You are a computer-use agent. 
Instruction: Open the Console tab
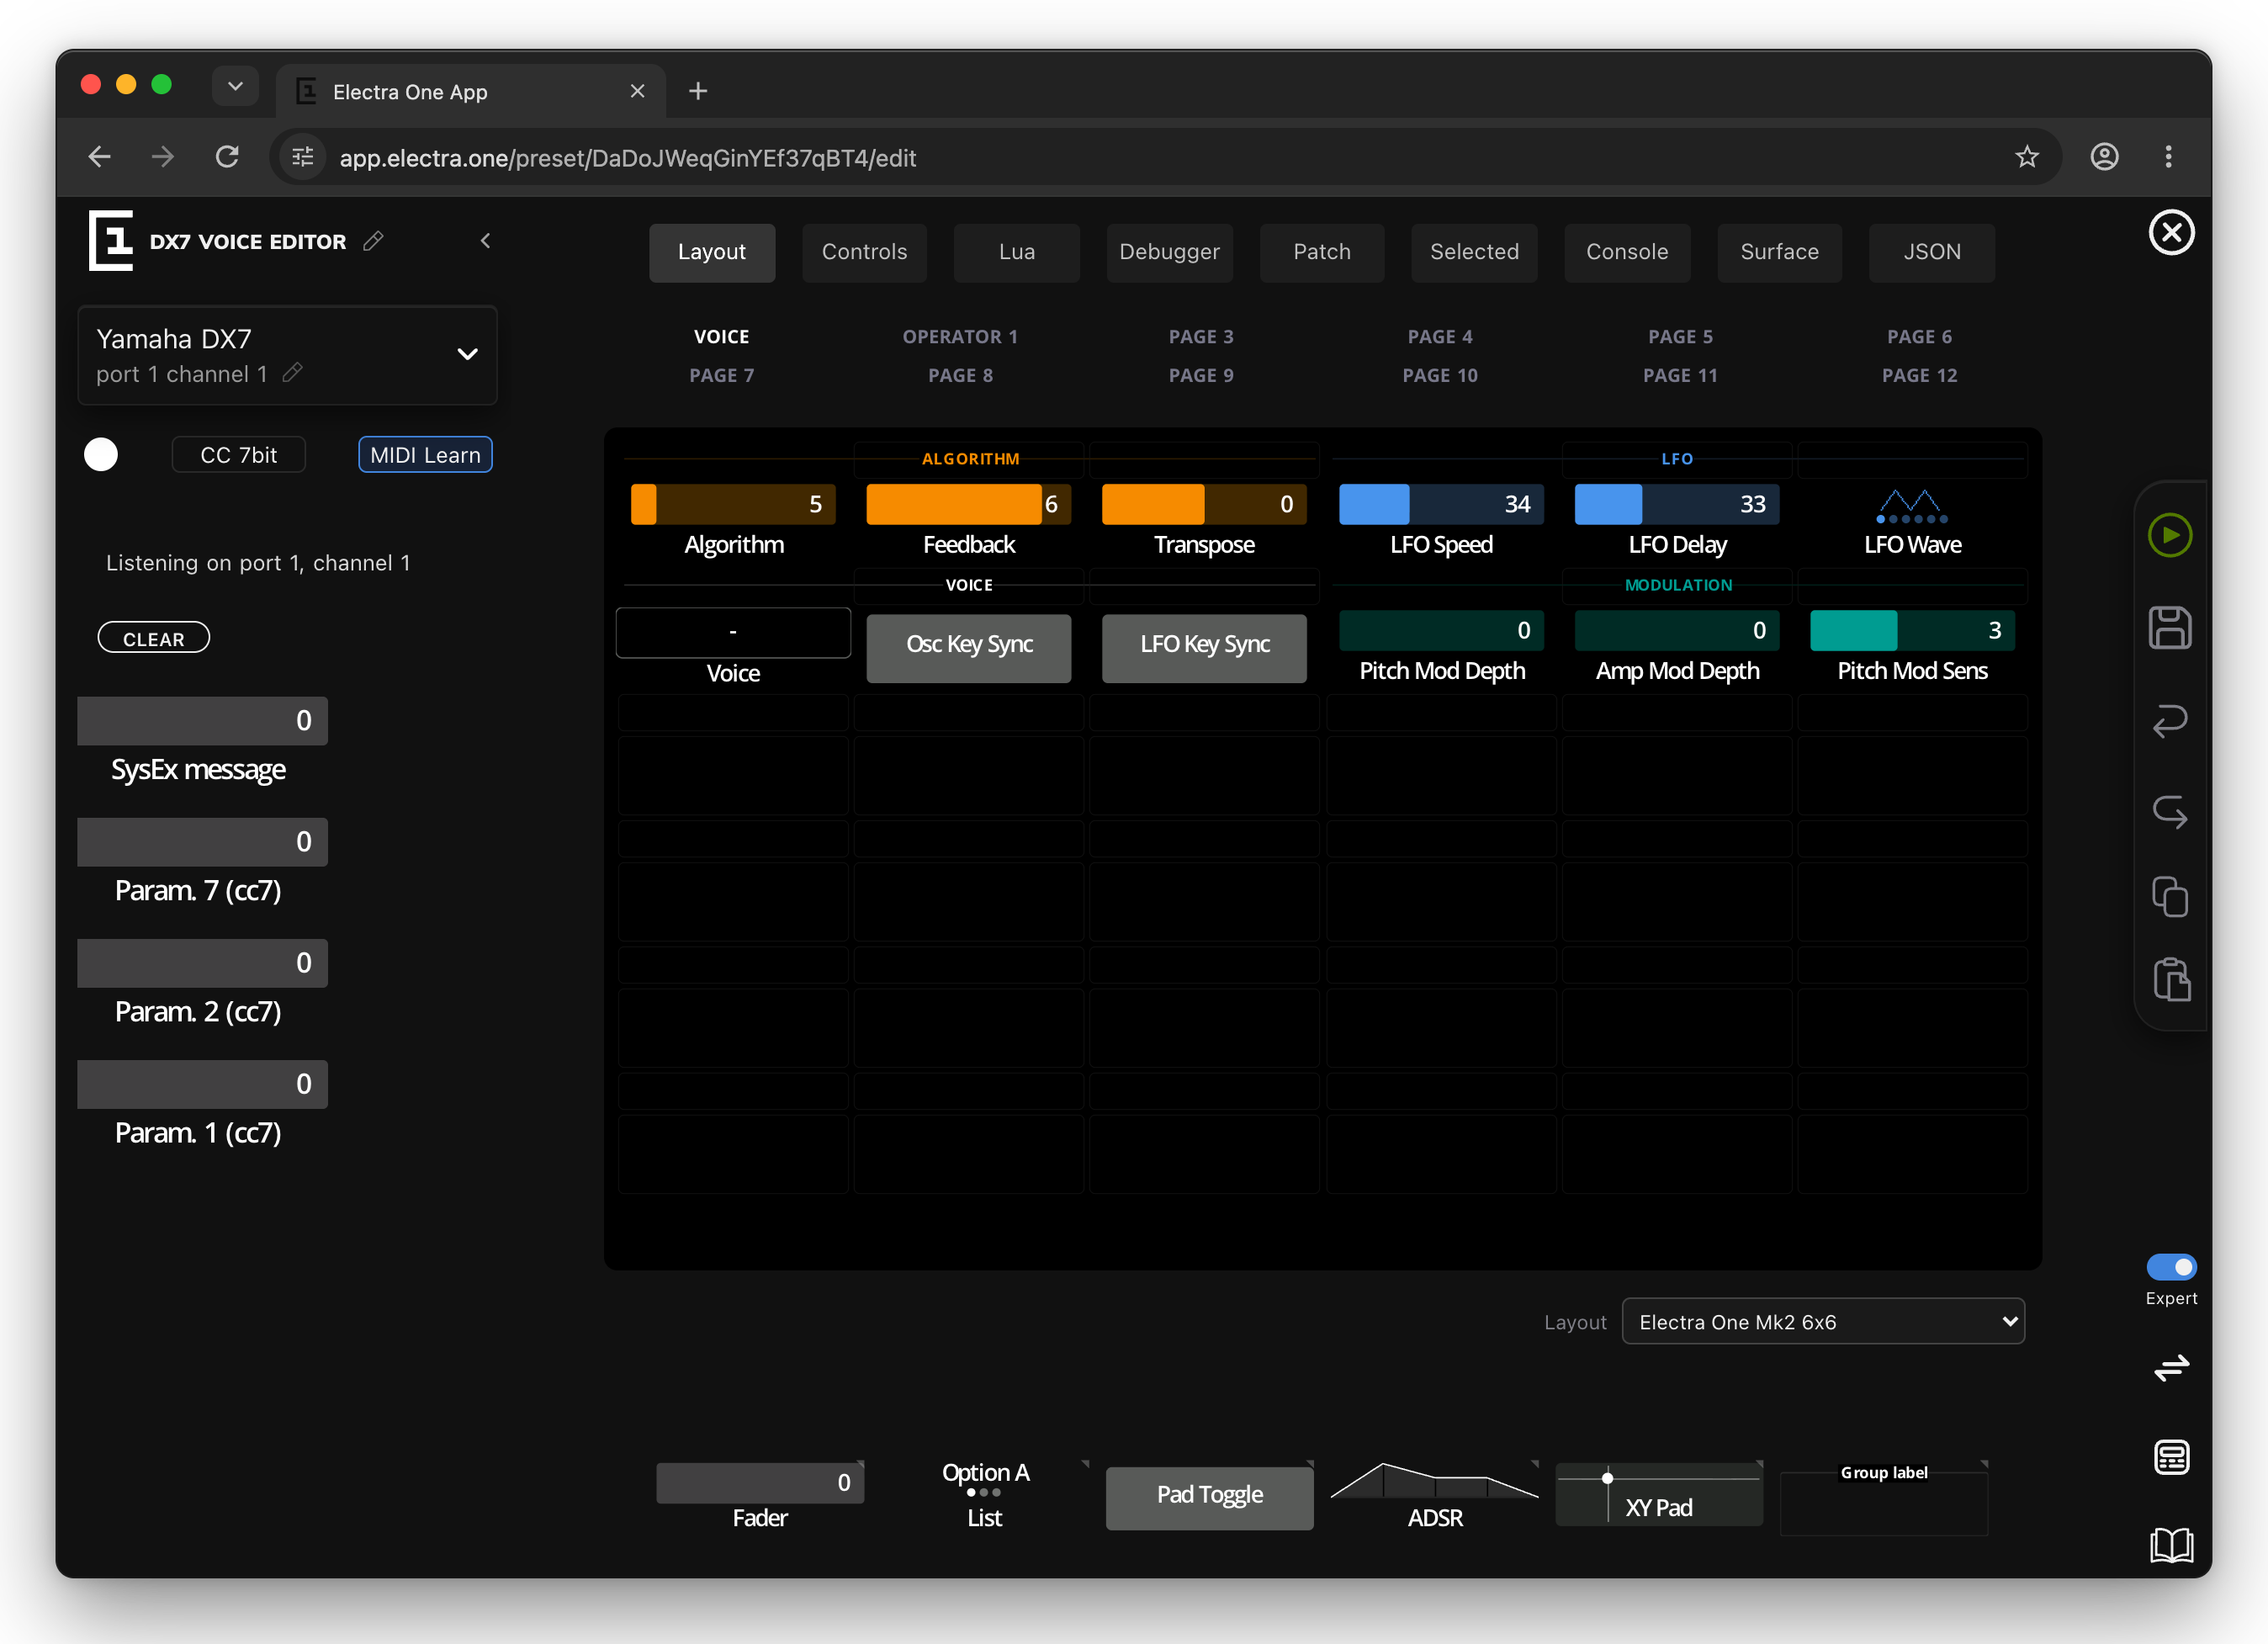(1627, 252)
